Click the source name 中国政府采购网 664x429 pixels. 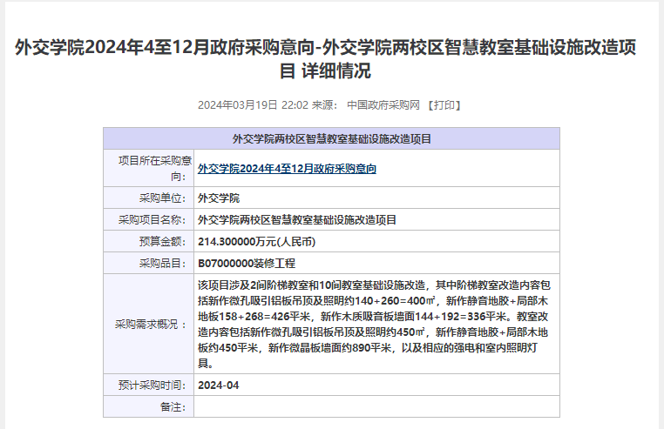pyautogui.click(x=383, y=105)
